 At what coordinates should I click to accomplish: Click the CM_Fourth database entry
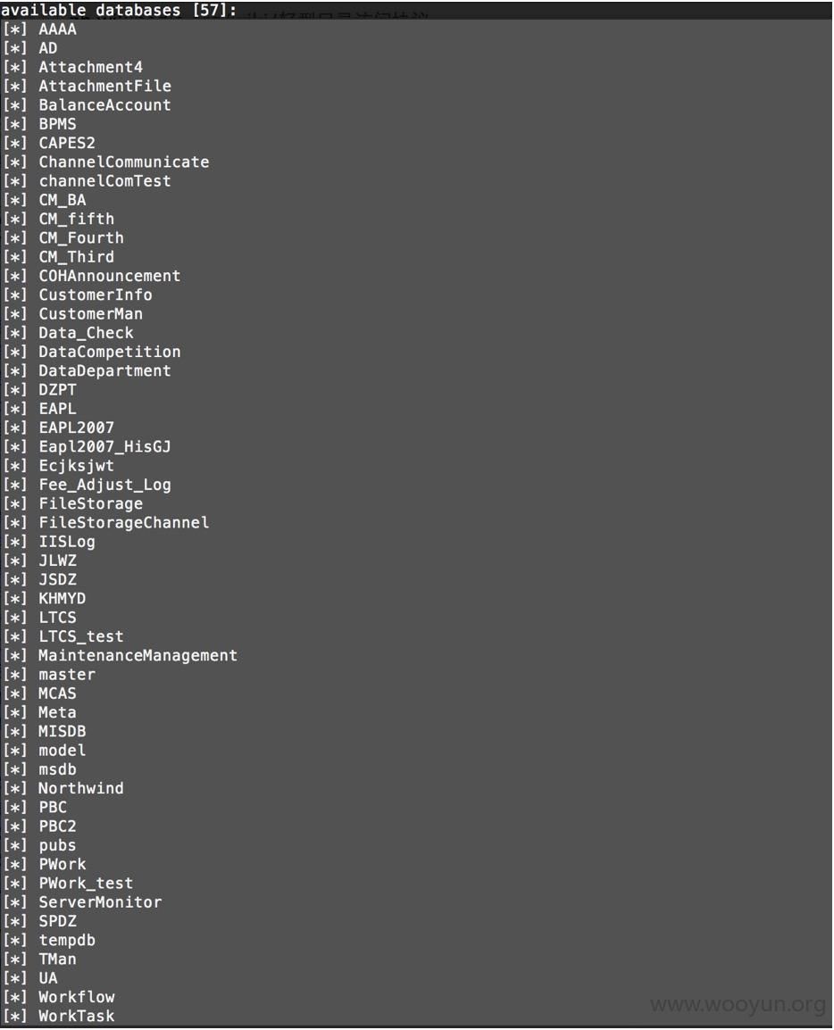pos(81,237)
